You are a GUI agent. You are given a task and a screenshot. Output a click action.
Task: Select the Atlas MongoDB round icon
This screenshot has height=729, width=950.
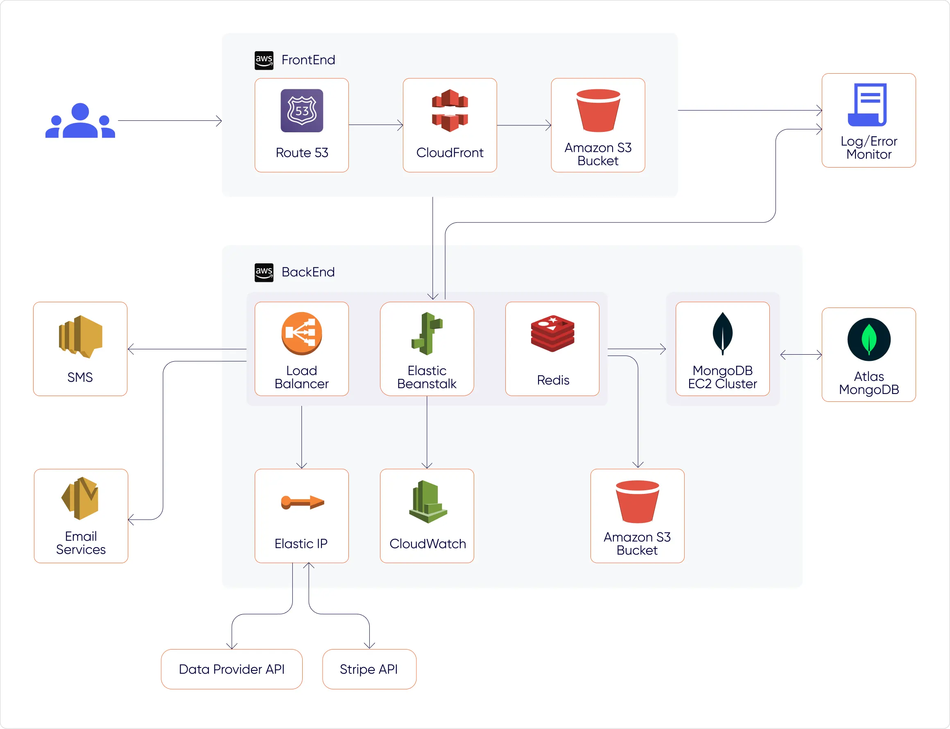click(x=869, y=340)
